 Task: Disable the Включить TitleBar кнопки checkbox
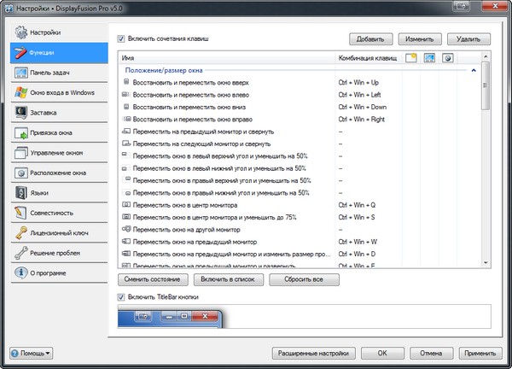click(x=121, y=296)
